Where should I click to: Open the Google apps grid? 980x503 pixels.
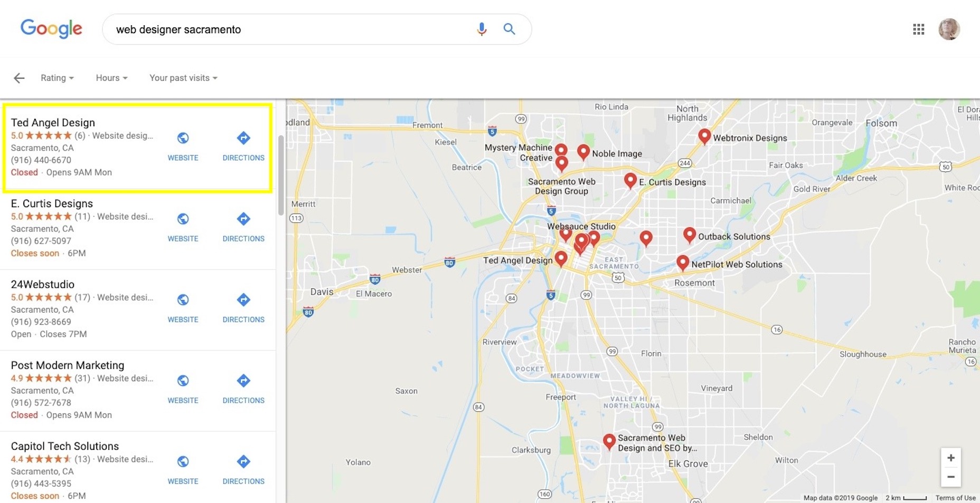tap(919, 30)
